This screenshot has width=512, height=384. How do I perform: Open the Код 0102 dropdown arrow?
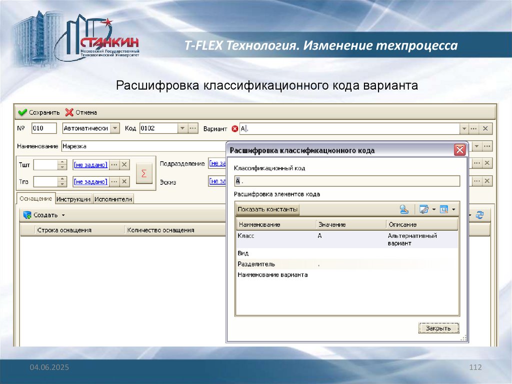(x=182, y=128)
